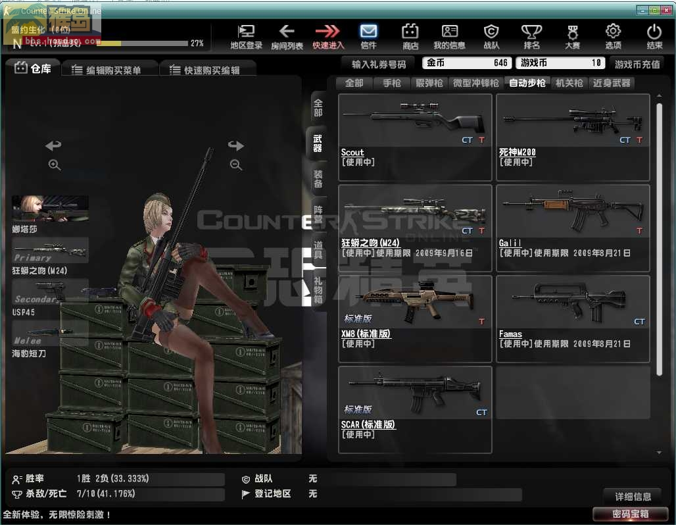Select the vertical 道具 items category tab
This screenshot has height=525, width=676.
pos(318,250)
